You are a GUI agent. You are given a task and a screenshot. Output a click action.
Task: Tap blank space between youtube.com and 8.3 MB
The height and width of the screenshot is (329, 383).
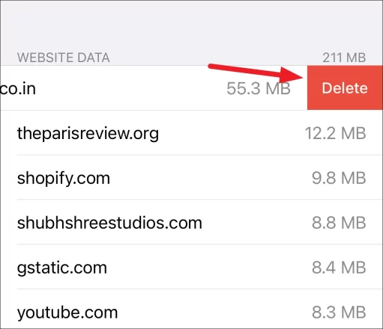tap(215, 313)
